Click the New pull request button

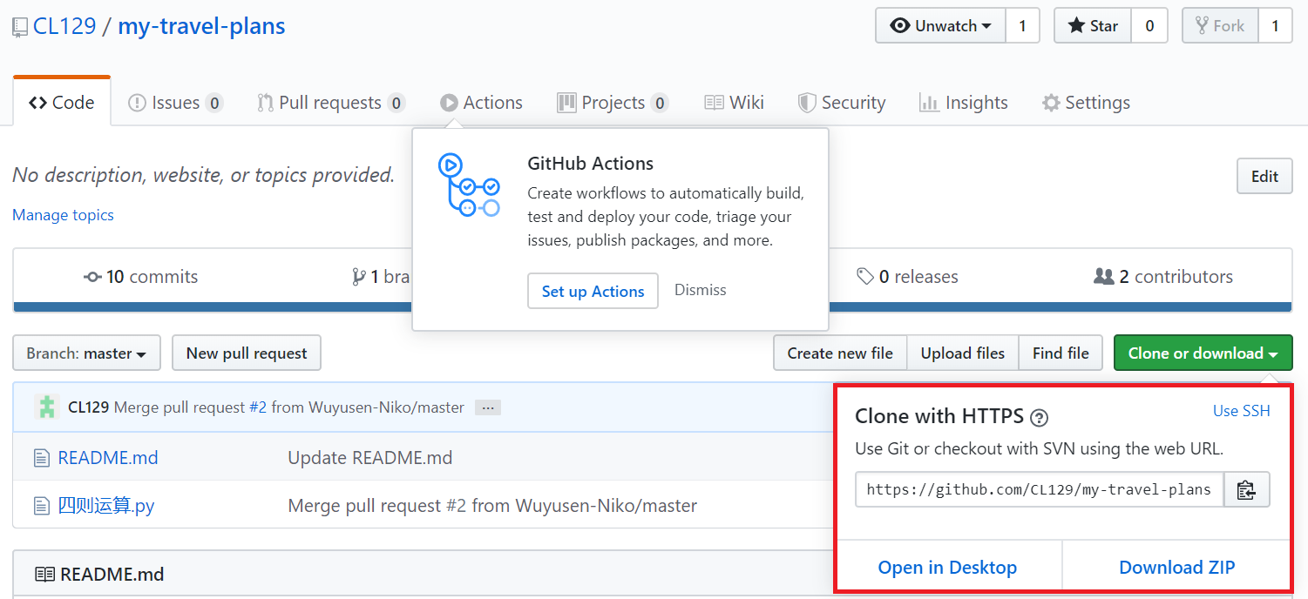click(x=247, y=353)
